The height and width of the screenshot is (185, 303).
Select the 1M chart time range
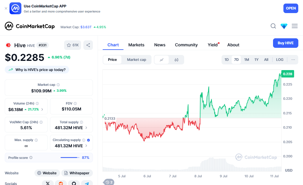247,60
